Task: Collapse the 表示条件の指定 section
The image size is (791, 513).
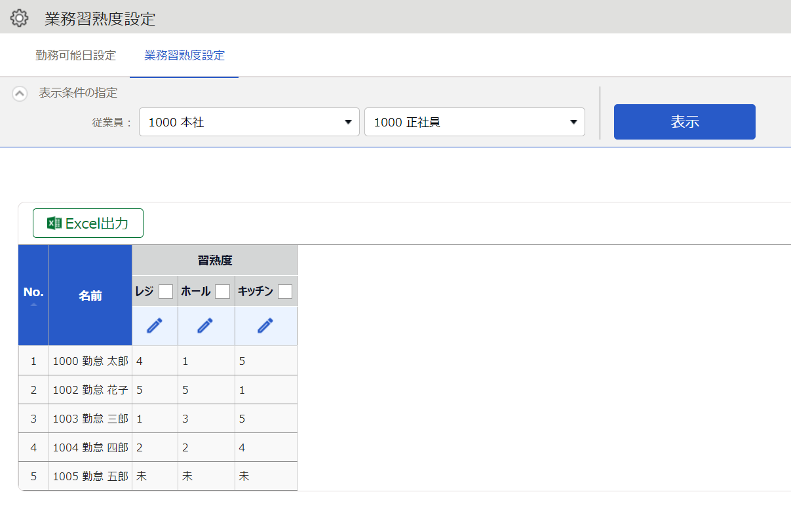Action: tap(20, 94)
